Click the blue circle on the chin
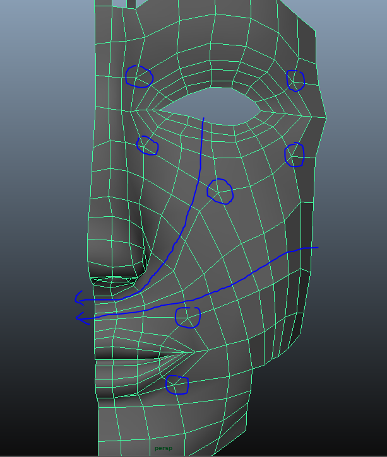The height and width of the screenshot is (457, 387). (x=177, y=385)
